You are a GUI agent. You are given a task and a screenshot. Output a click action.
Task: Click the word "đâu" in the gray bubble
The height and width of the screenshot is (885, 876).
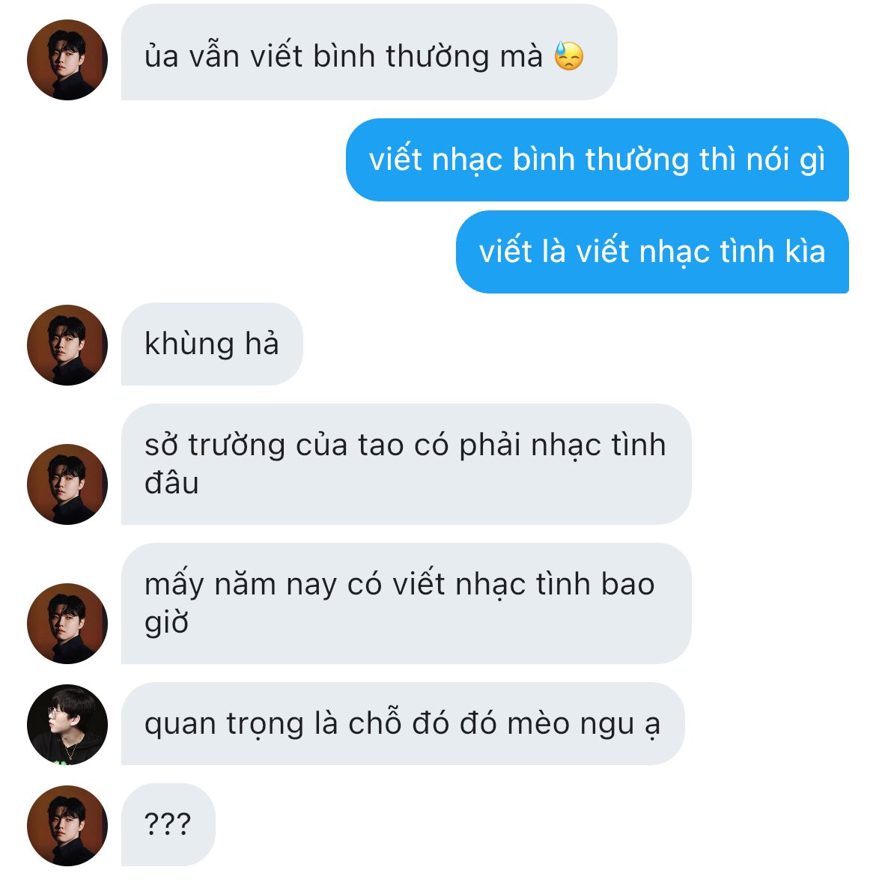point(171,484)
